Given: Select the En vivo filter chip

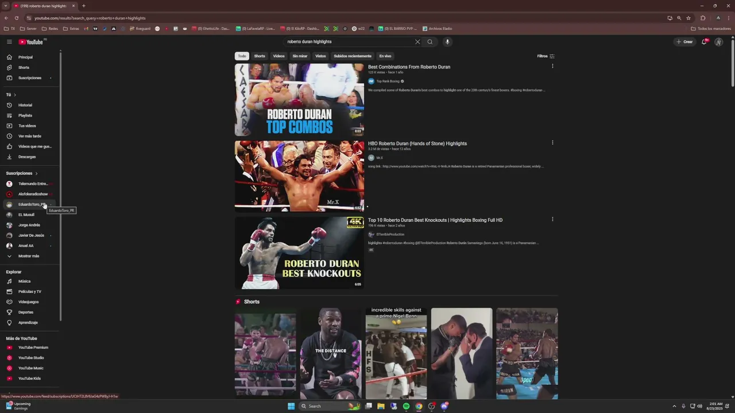Looking at the screenshot, I should 385,56.
